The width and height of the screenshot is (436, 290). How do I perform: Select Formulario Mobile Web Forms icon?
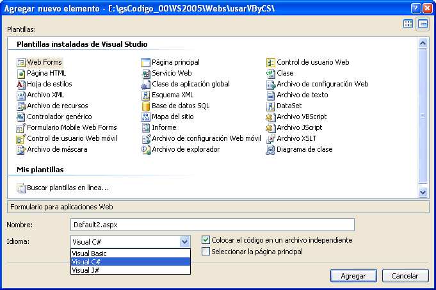tap(21, 127)
